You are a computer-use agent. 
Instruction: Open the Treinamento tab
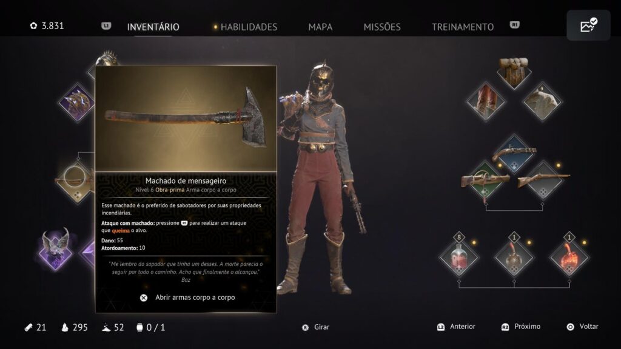[463, 27]
